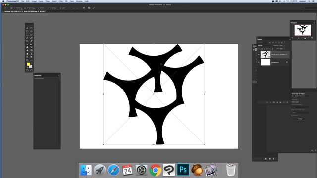Toggle layer filtering on or off

click(285, 42)
